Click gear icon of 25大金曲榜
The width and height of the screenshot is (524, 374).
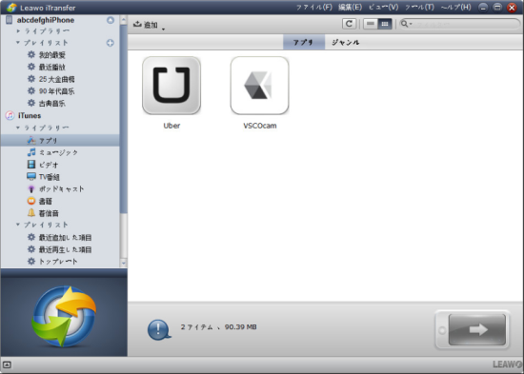31,79
